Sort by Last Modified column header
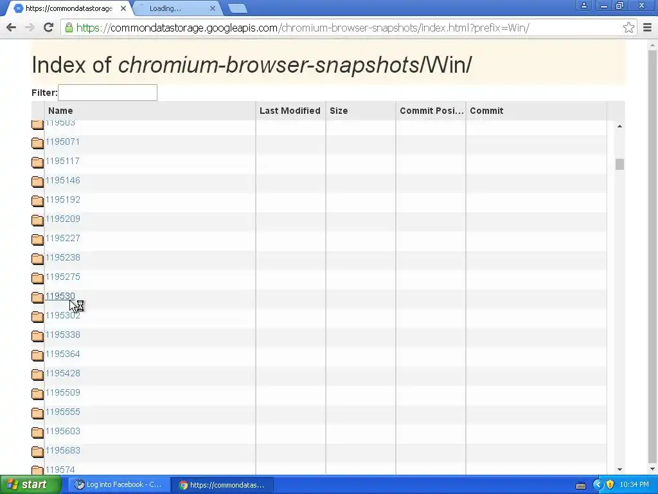 click(x=290, y=111)
